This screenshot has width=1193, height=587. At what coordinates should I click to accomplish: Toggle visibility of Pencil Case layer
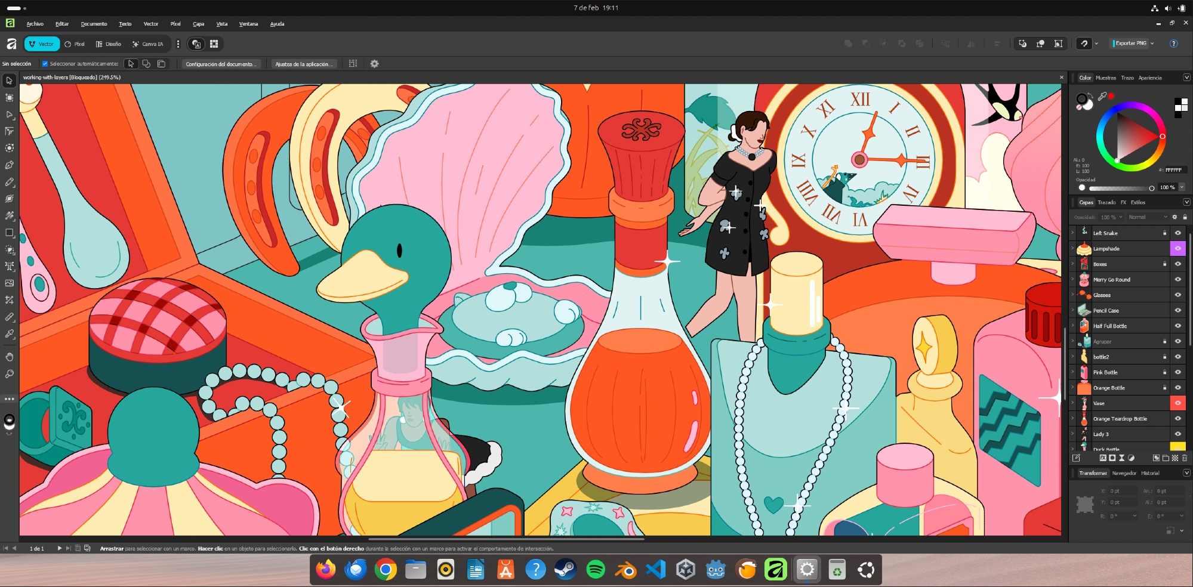[x=1177, y=310]
